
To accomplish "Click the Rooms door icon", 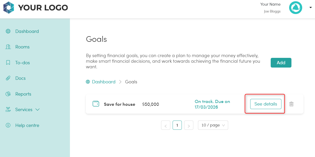I will (x=8, y=47).
